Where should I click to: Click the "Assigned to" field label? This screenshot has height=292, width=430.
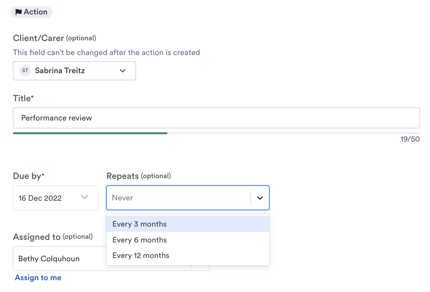coord(36,237)
